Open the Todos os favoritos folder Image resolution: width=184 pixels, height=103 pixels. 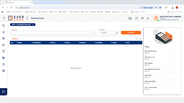(175, 12)
